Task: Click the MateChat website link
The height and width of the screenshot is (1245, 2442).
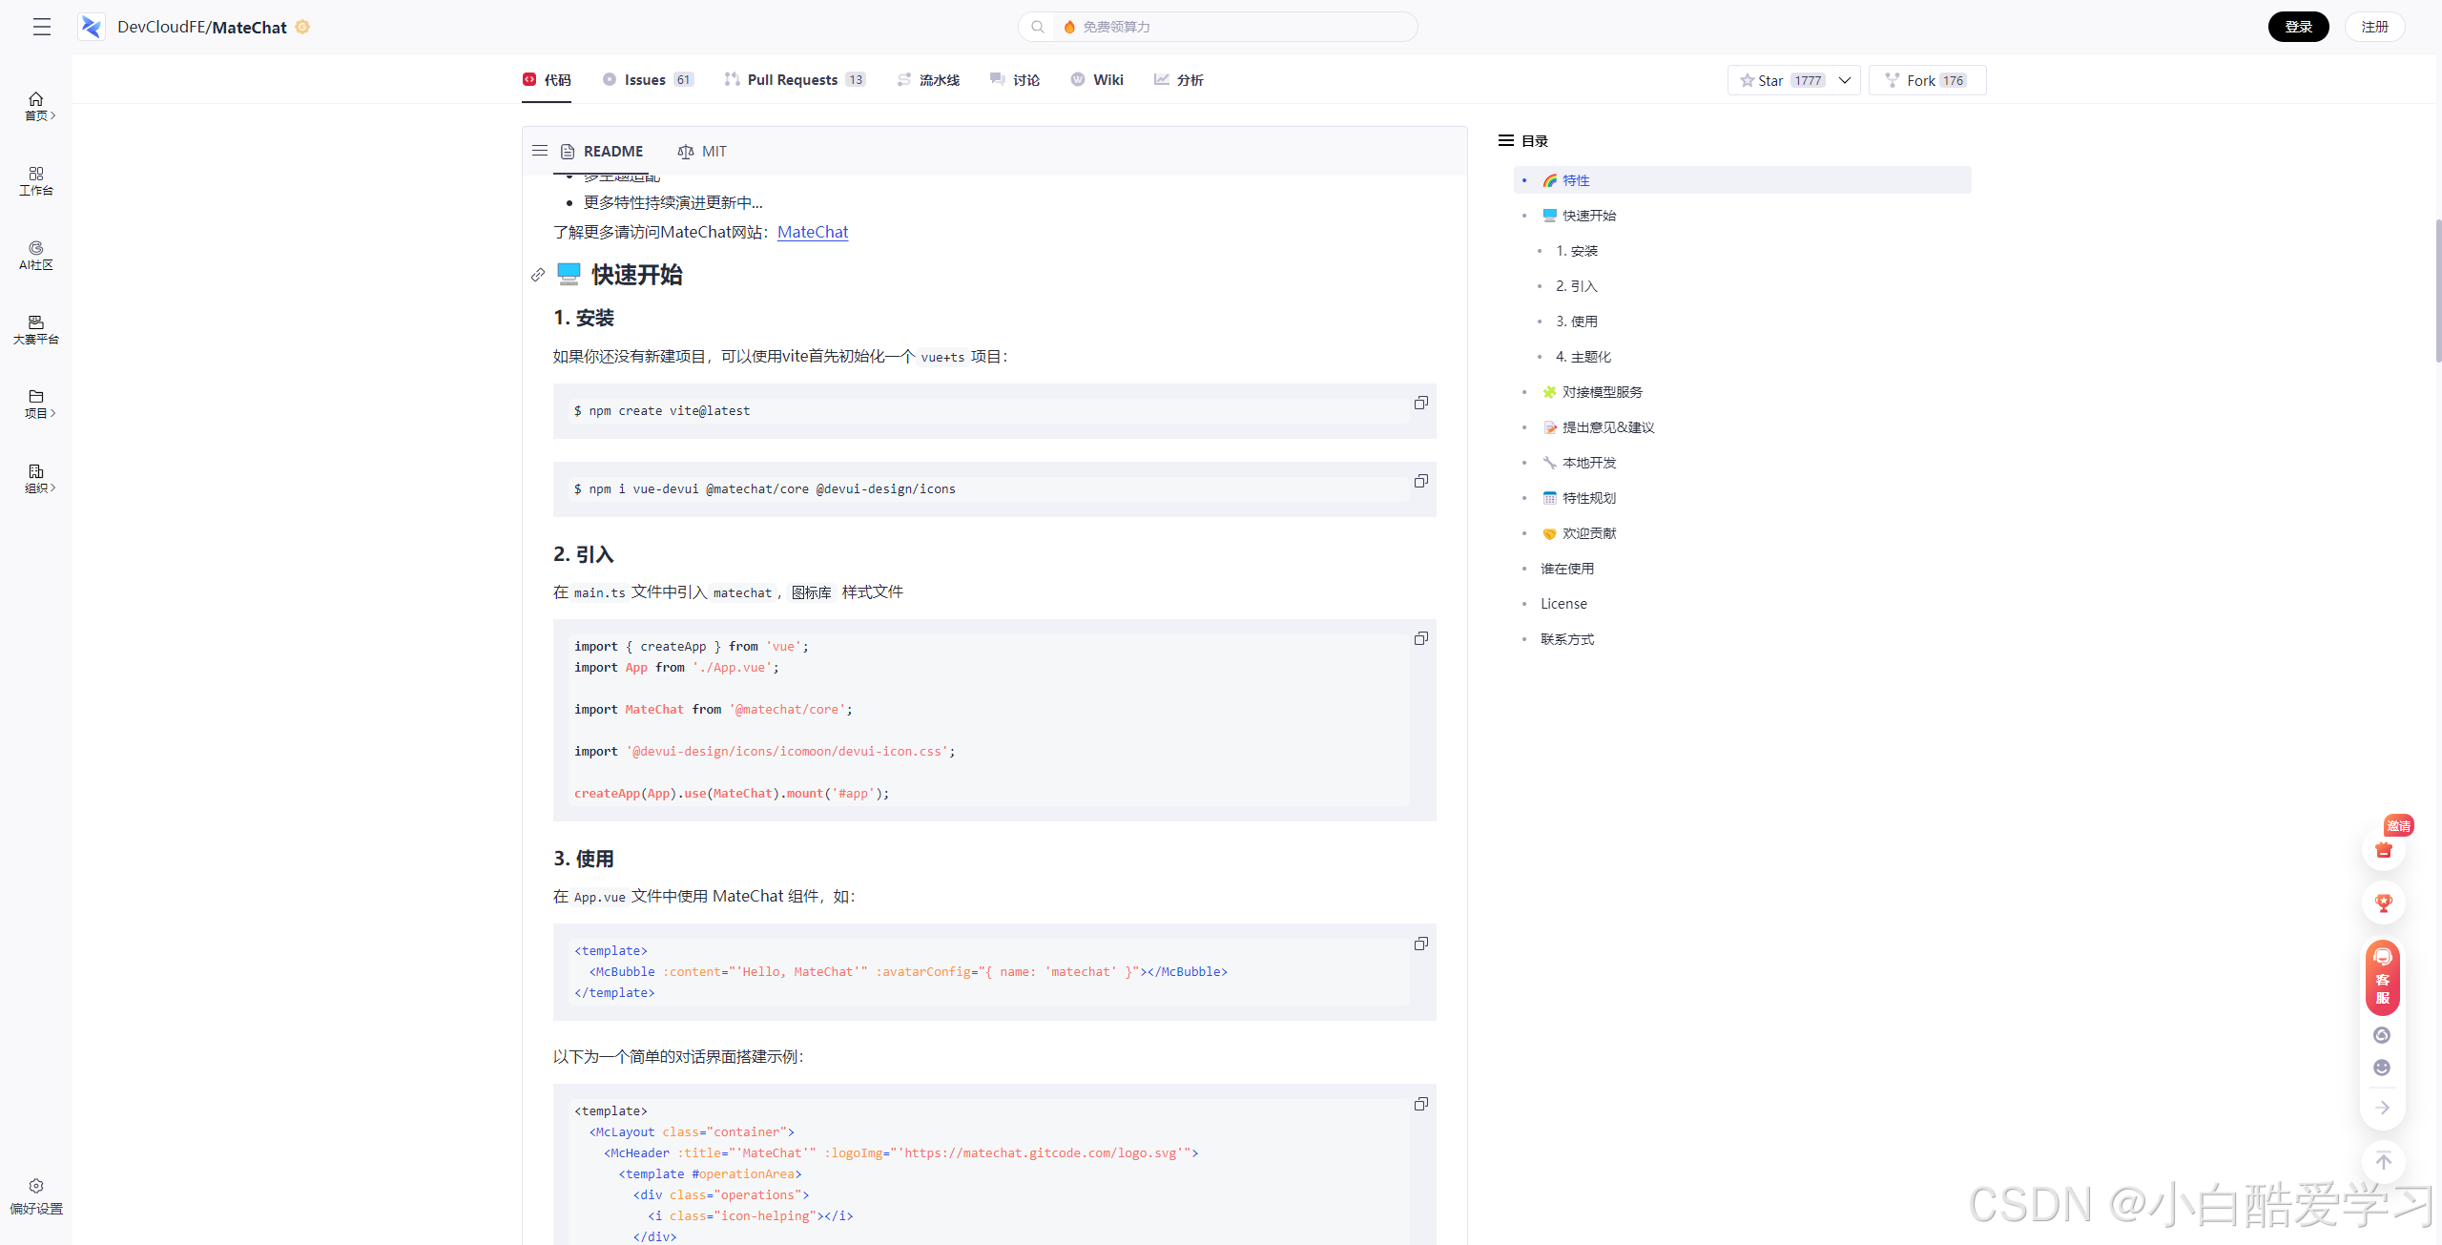Action: pyautogui.click(x=812, y=232)
